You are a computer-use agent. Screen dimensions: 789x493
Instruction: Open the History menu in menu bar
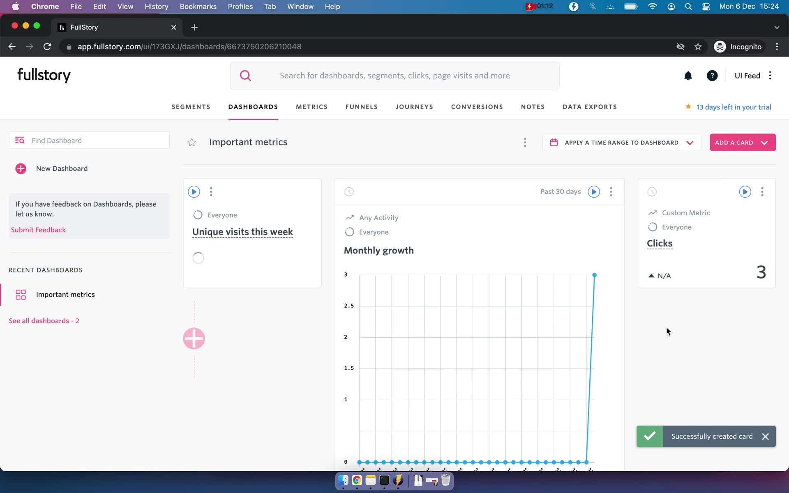pos(156,7)
